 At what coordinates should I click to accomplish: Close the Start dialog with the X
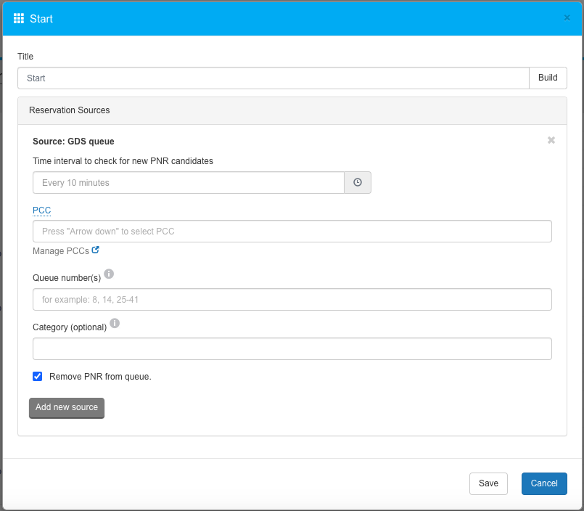pos(567,18)
